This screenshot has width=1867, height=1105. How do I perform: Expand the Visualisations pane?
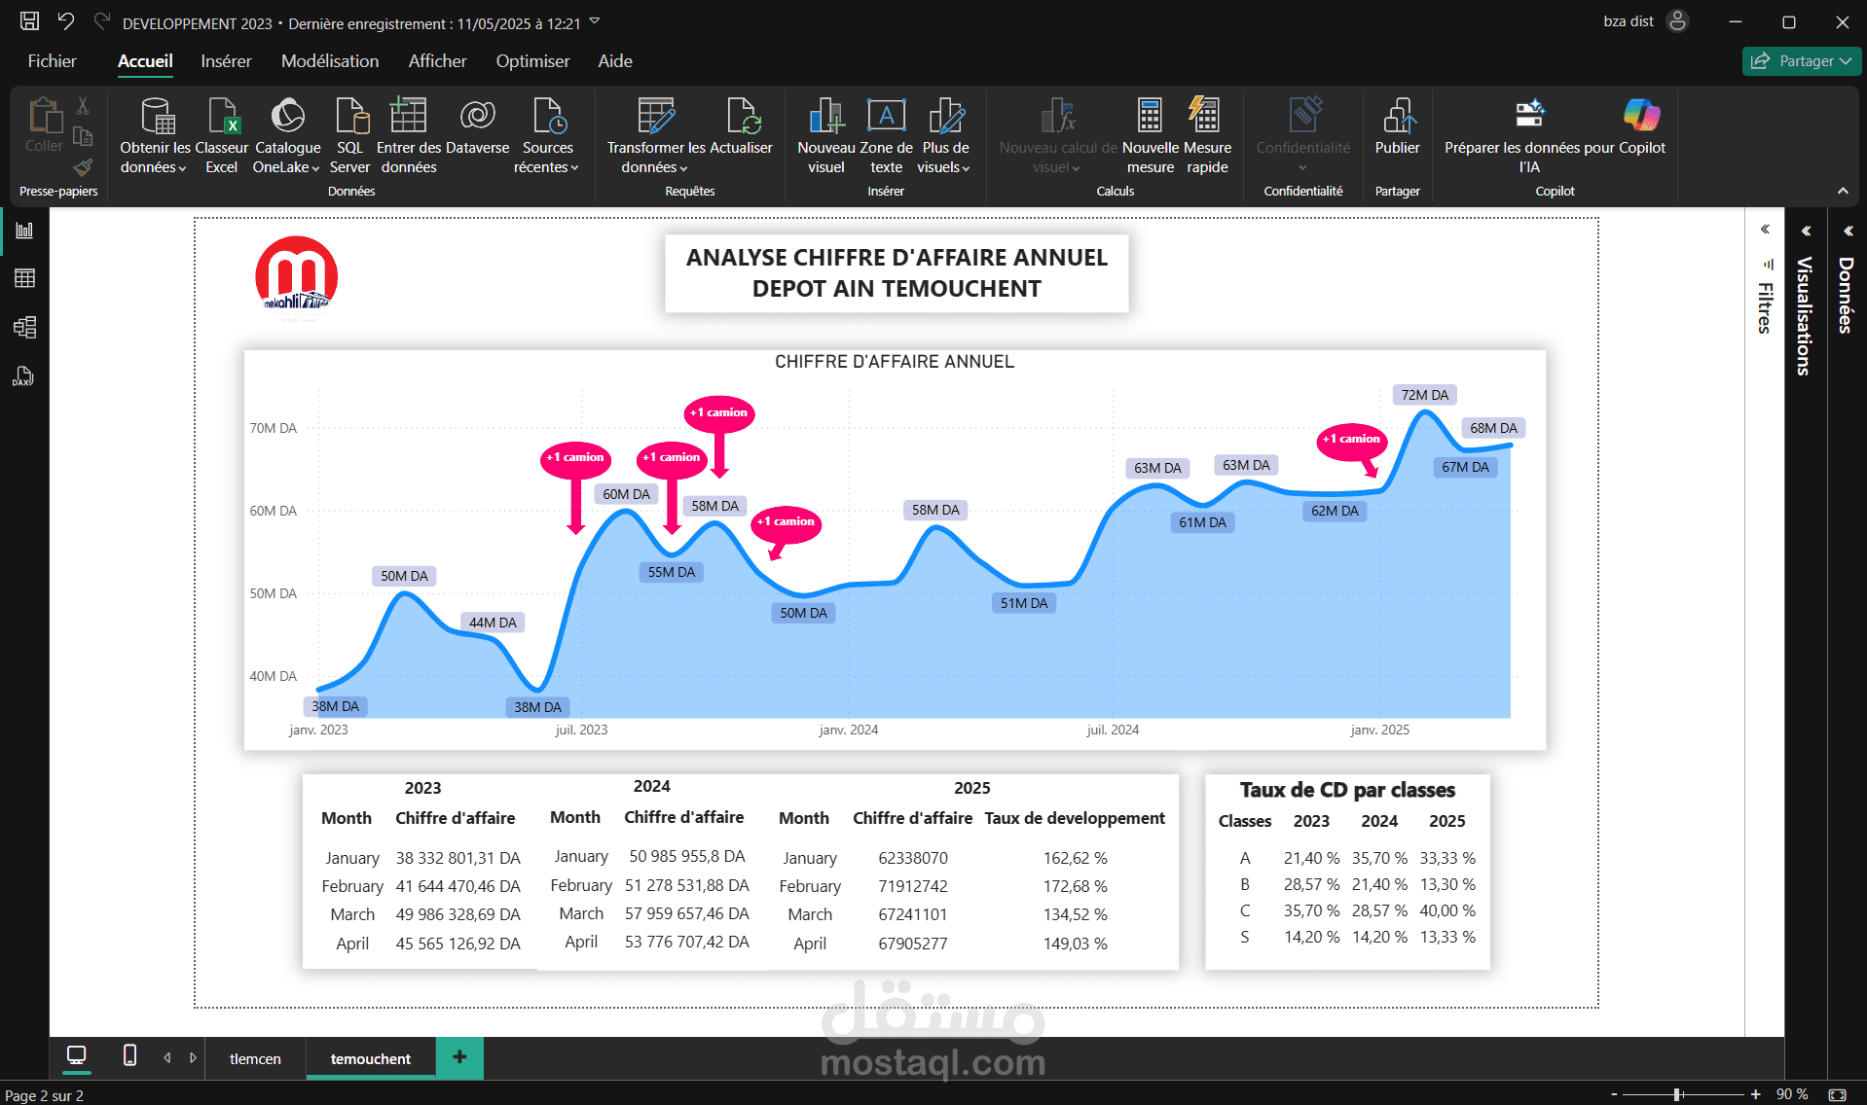(1806, 231)
